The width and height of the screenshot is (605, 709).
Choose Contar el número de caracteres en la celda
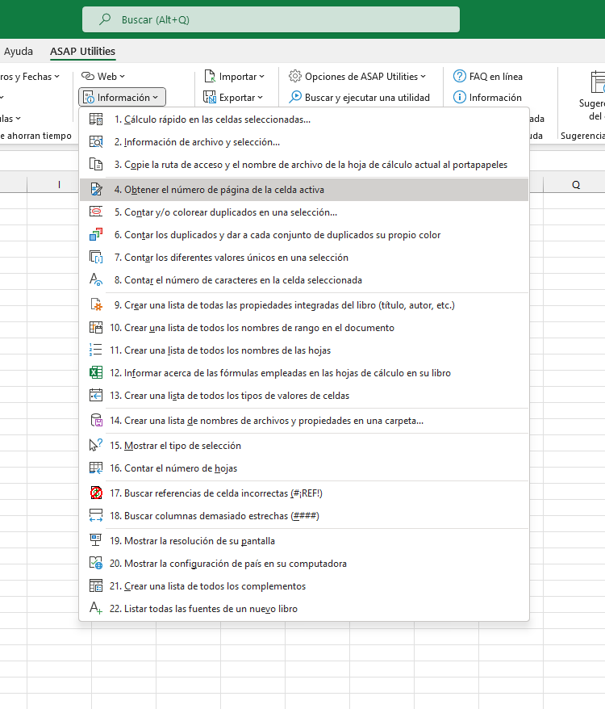(x=304, y=280)
